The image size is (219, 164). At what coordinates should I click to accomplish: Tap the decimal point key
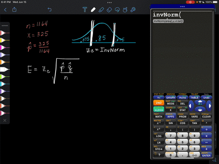pyautogui.click(x=182, y=155)
